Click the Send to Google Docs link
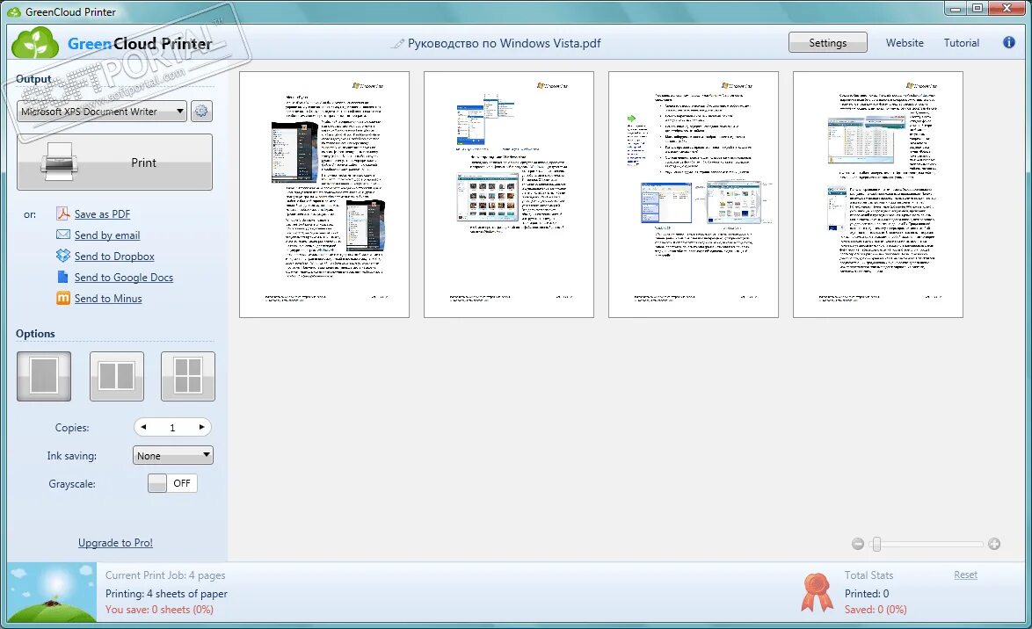 click(x=124, y=277)
